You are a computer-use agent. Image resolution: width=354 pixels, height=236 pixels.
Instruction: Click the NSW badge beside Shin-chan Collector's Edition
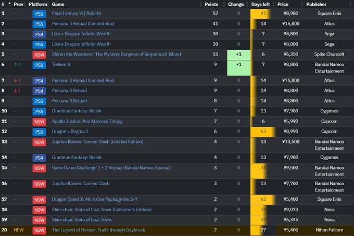pos(39,210)
